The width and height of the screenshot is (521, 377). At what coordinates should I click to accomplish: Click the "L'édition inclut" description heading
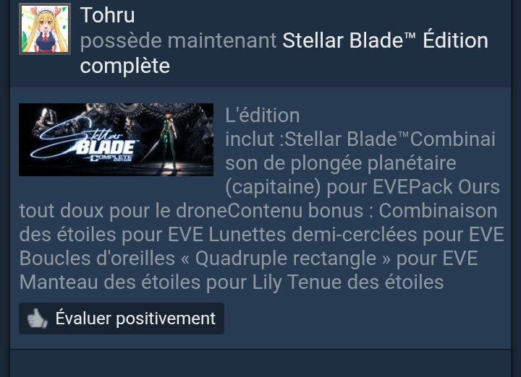(x=263, y=127)
